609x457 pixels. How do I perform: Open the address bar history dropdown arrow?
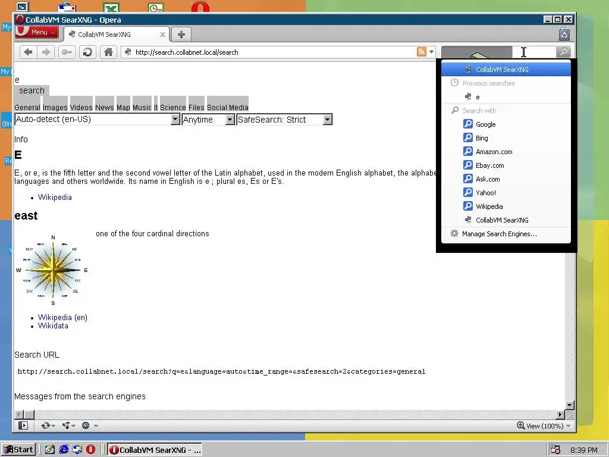[432, 52]
